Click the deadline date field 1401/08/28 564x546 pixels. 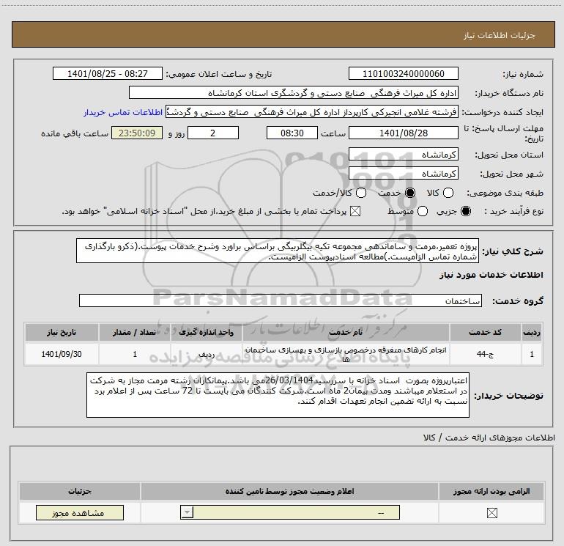pyautogui.click(x=403, y=133)
